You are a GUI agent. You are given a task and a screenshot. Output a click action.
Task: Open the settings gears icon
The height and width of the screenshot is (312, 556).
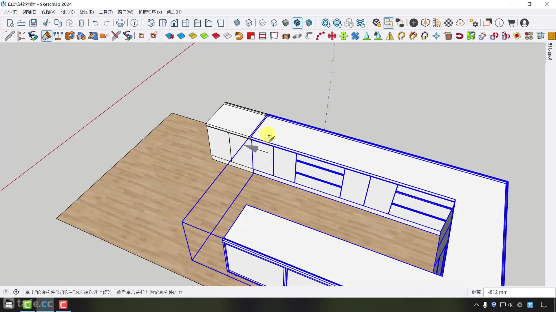tap(474, 23)
